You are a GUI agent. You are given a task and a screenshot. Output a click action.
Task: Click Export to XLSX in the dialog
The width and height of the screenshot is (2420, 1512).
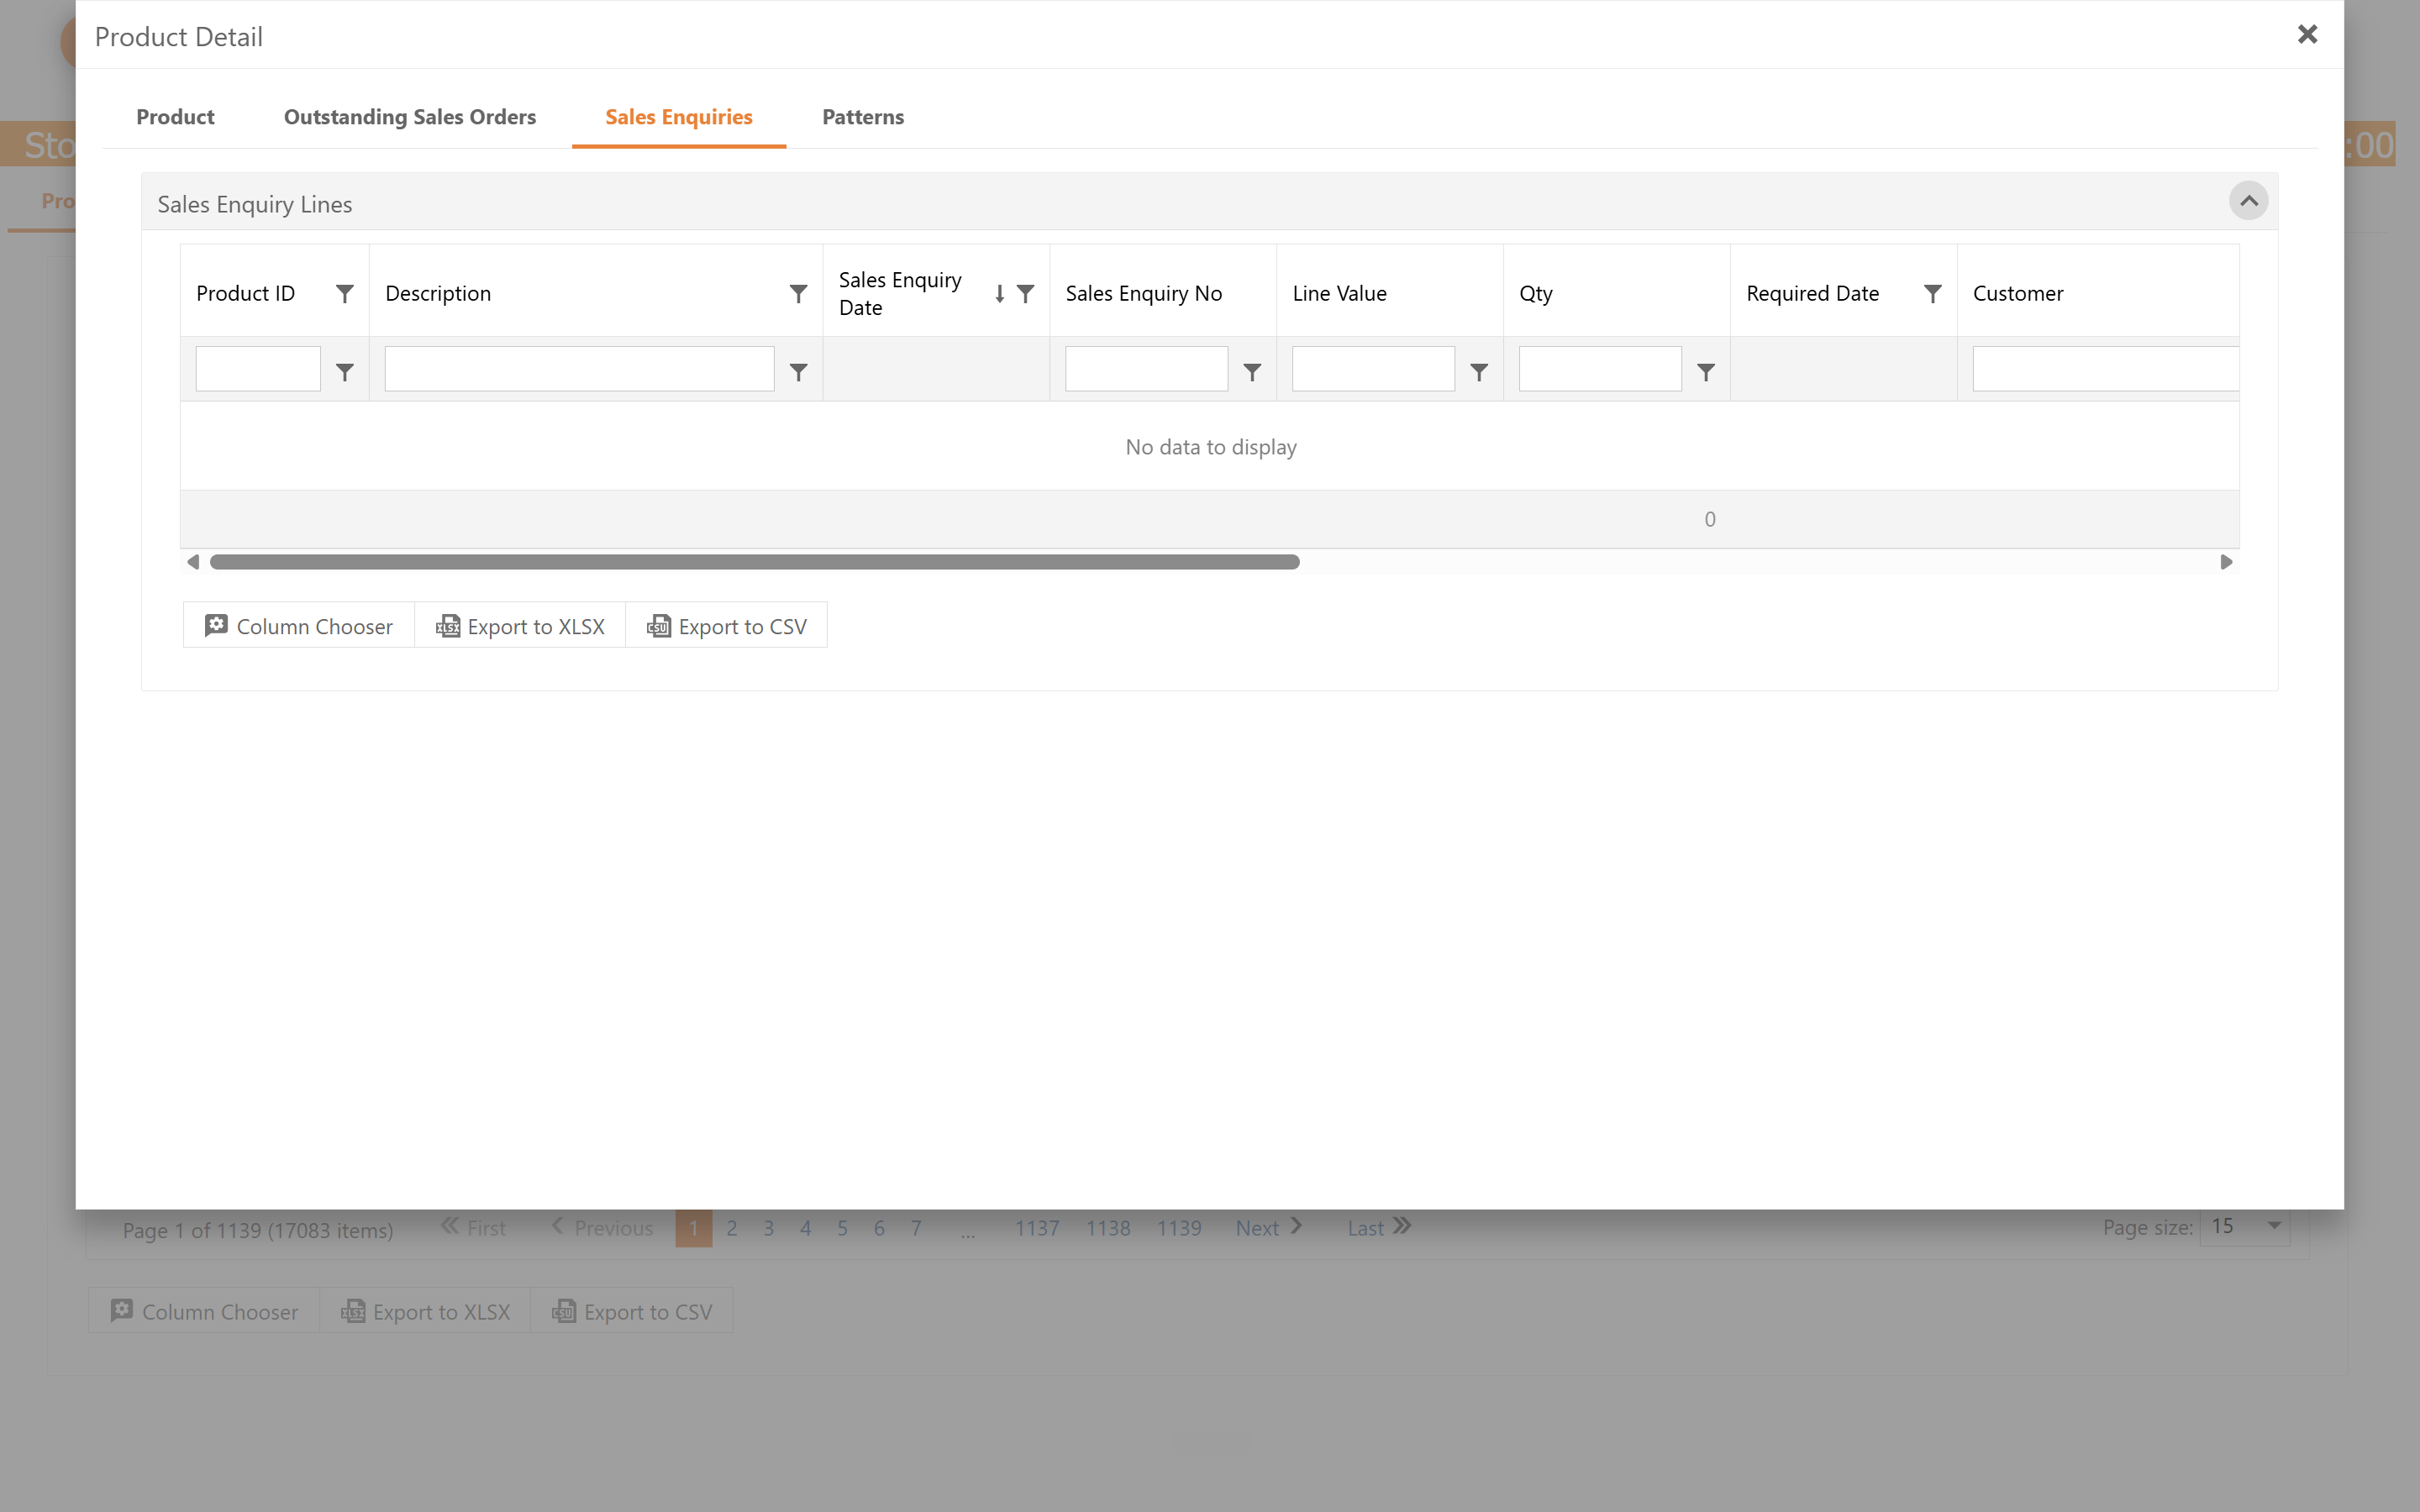[x=520, y=626]
